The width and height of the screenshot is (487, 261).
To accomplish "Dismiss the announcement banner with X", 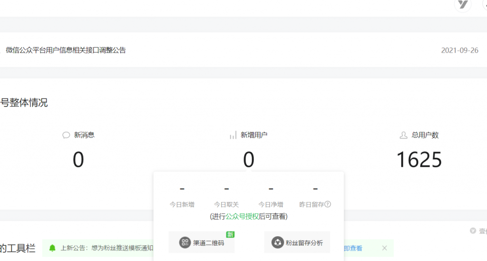I will [384, 248].
